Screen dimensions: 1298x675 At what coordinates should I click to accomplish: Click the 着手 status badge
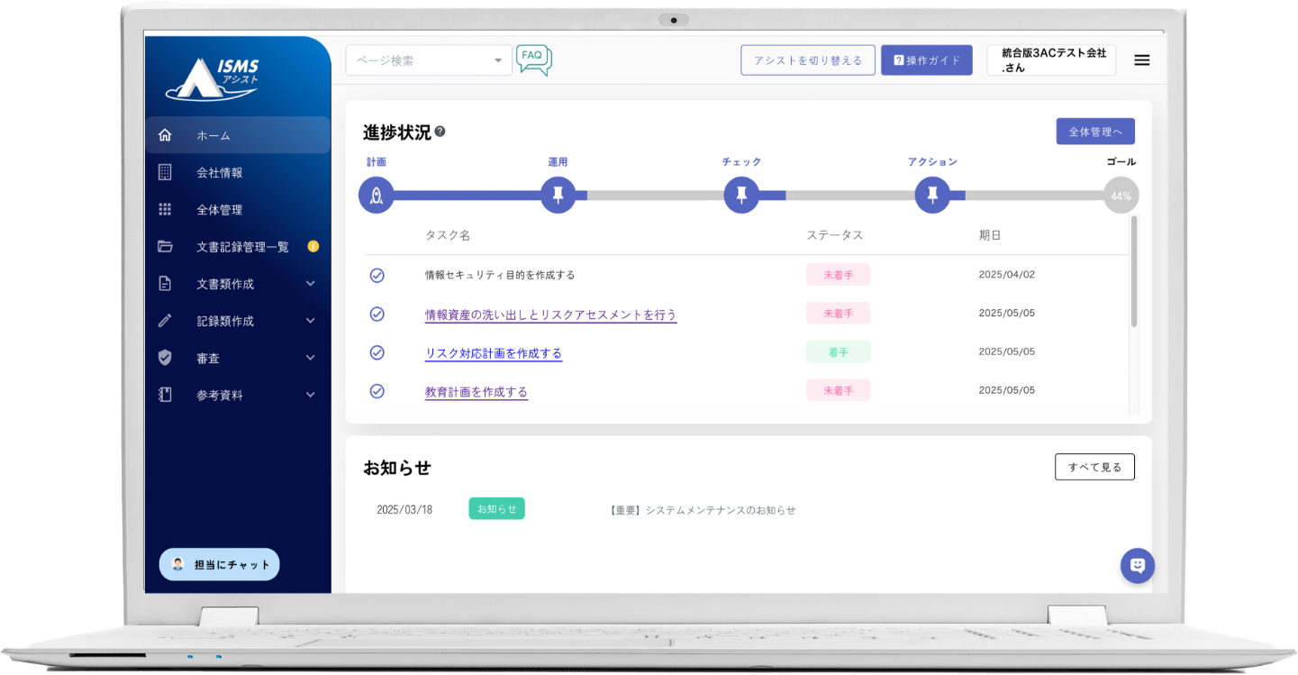(839, 352)
